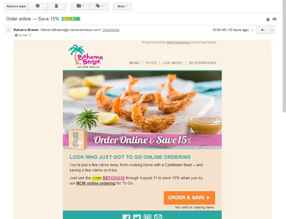Star this Bahama Breeze message
Screen dimensions: 286x219
(x=252, y=30)
